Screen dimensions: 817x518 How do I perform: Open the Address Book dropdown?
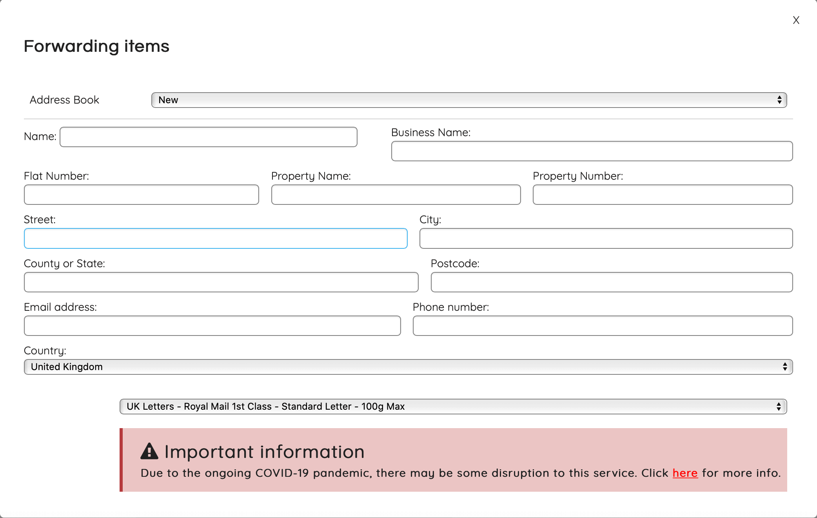pos(469,100)
